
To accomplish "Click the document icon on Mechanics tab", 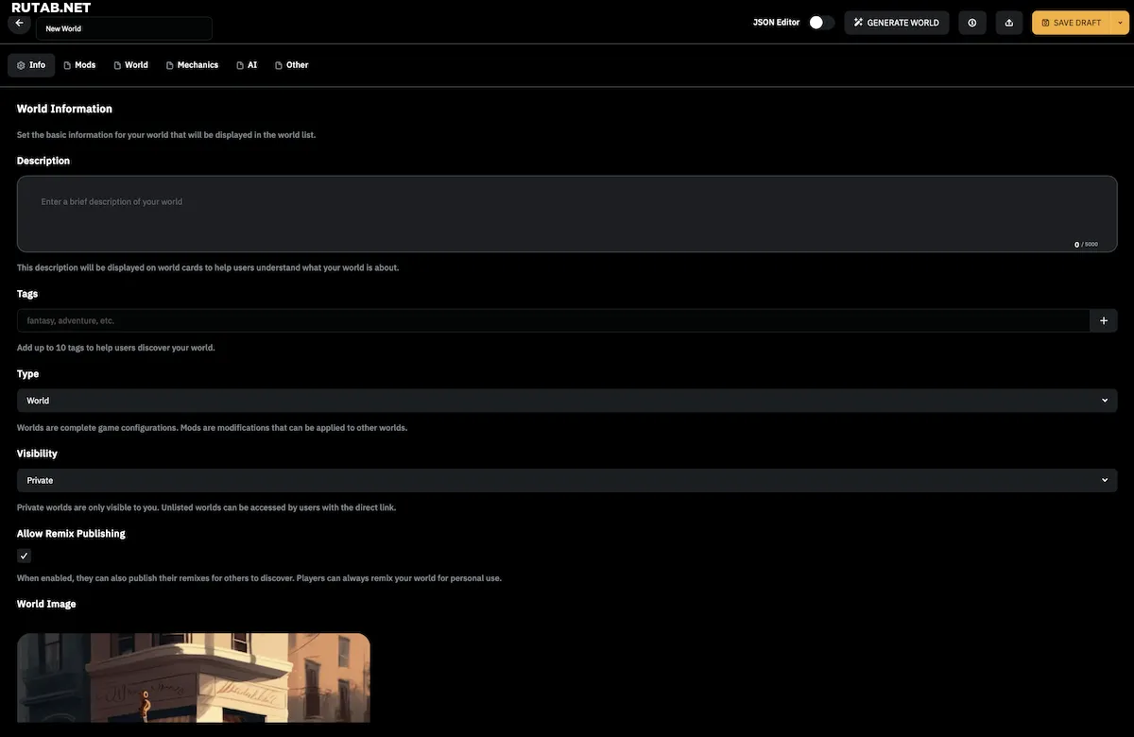I will tap(170, 65).
